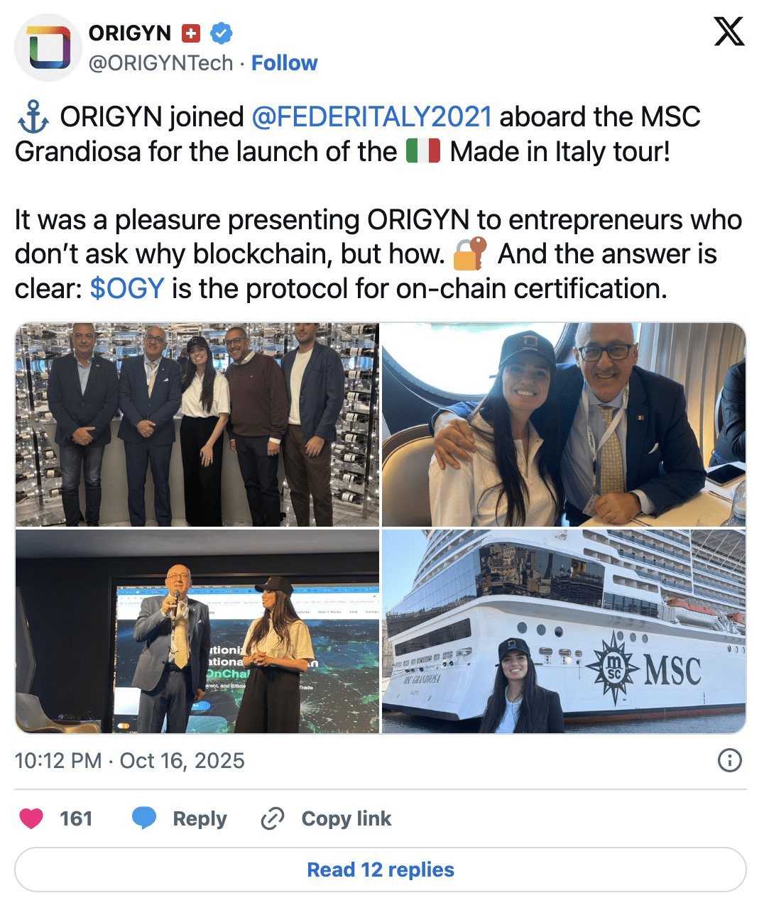Click the @ORIGYNTech handle
The height and width of the screenshot is (910, 764).
click(x=160, y=63)
